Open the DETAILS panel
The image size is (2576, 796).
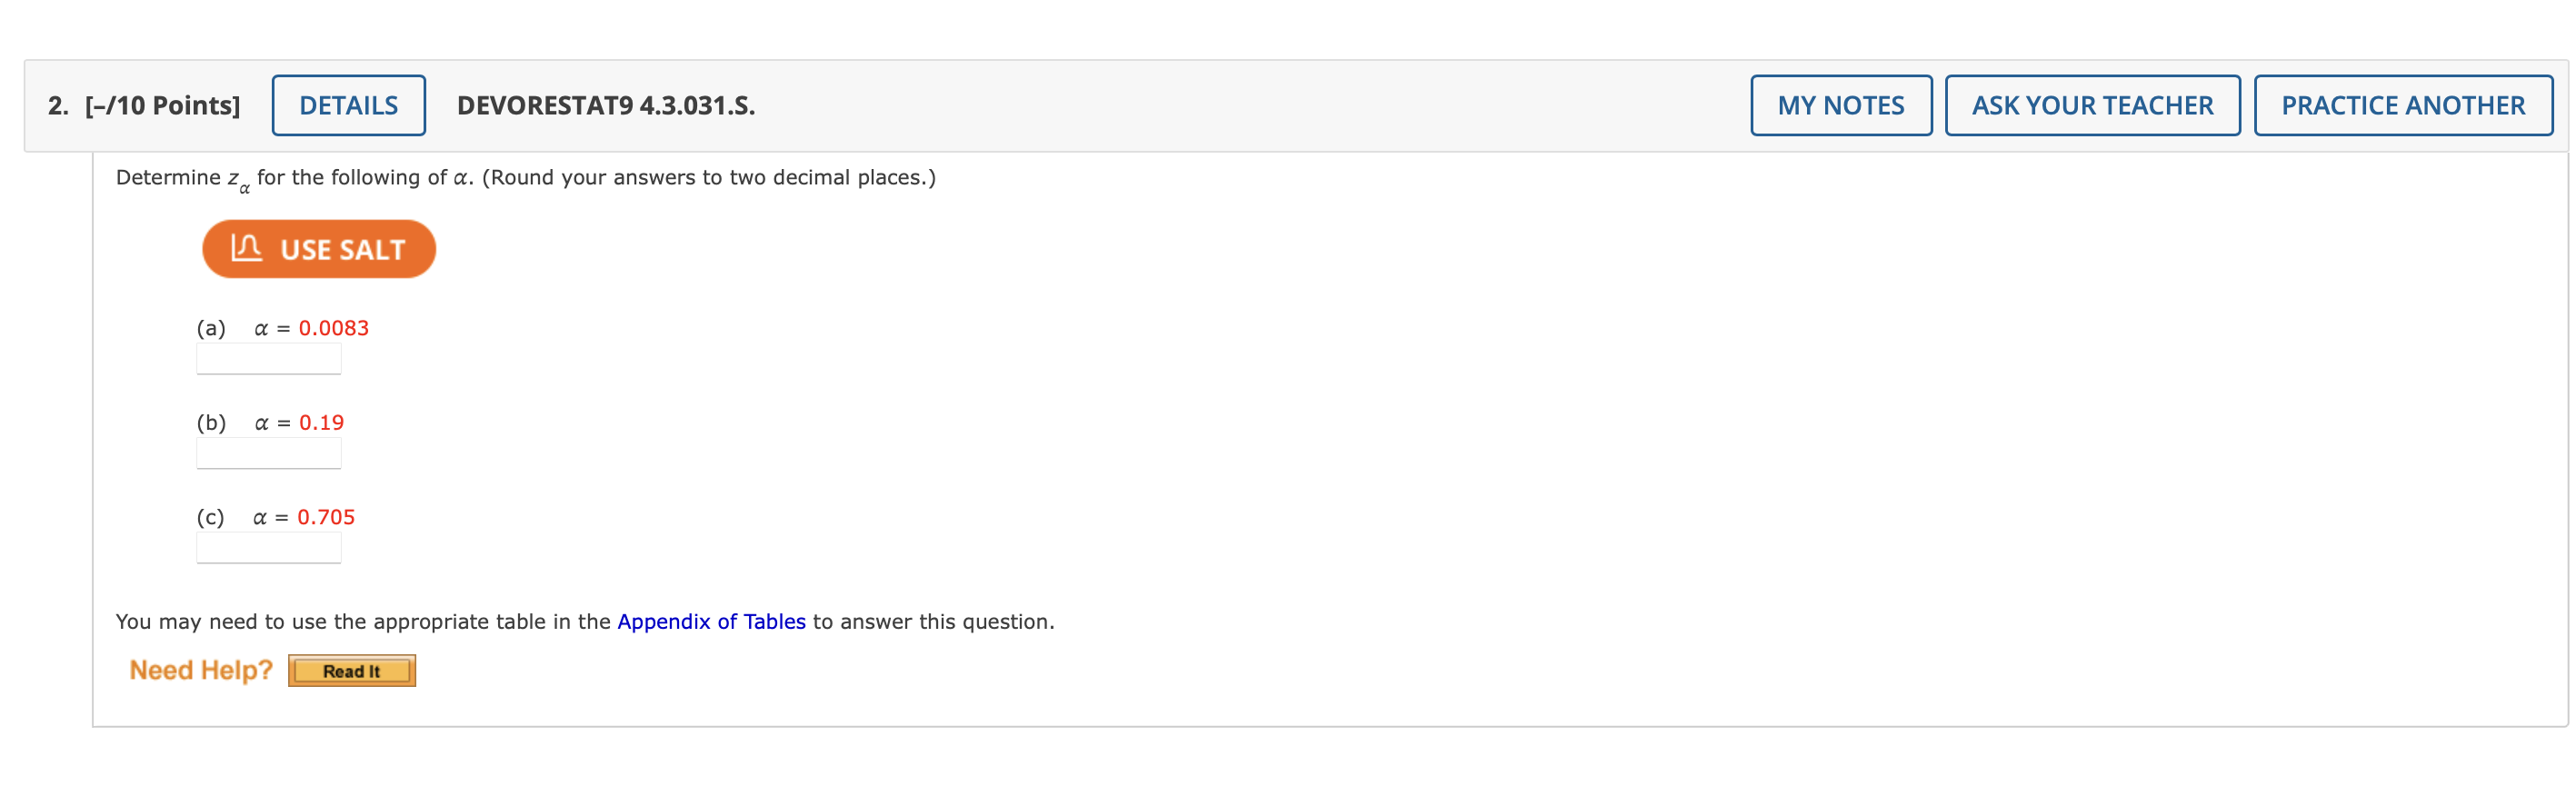pos(348,105)
